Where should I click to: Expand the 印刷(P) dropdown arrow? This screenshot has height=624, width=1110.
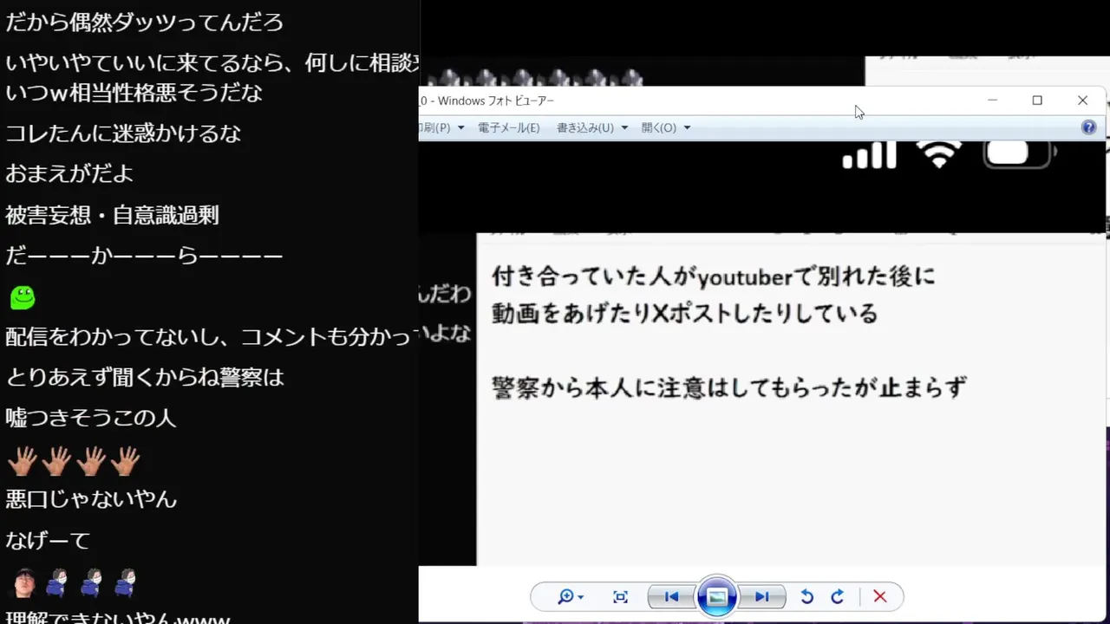click(460, 128)
